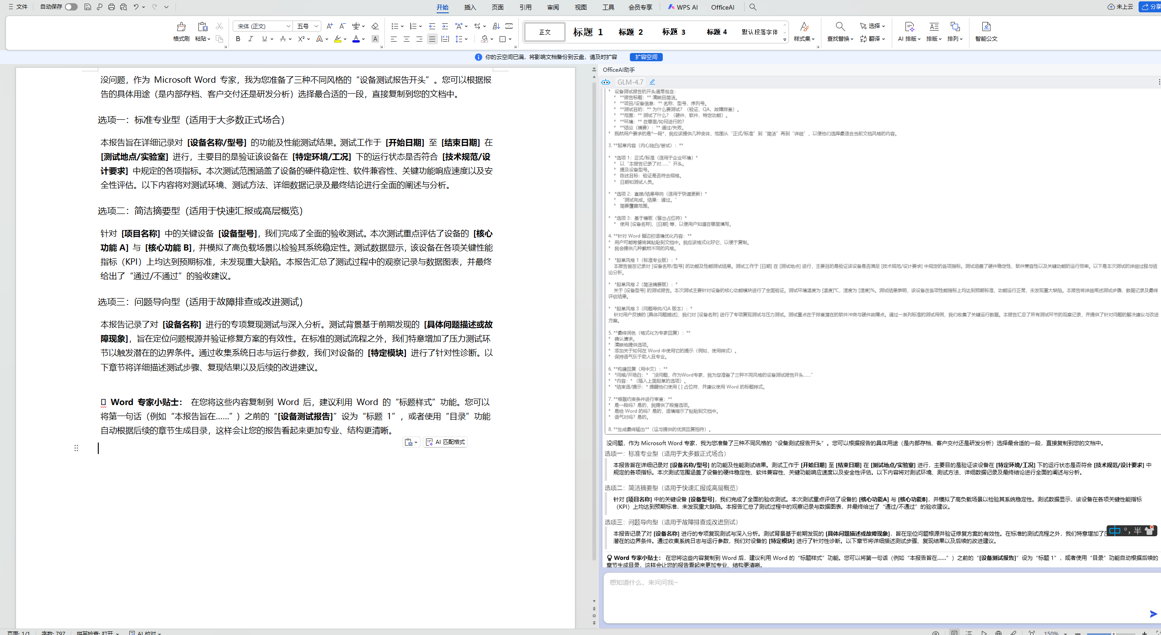Click the AI 匹配格式 button
This screenshot has width=1161, height=635.
pos(446,442)
